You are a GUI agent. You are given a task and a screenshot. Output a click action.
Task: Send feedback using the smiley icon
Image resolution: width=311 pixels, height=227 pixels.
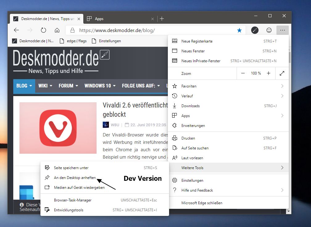269,30
